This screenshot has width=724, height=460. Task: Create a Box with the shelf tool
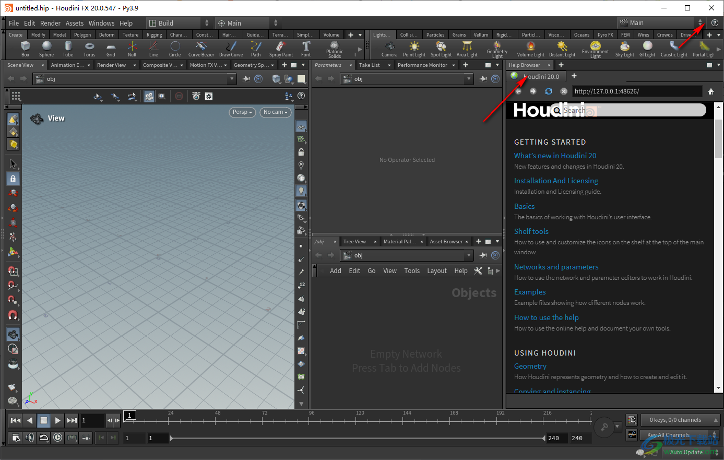pos(25,49)
